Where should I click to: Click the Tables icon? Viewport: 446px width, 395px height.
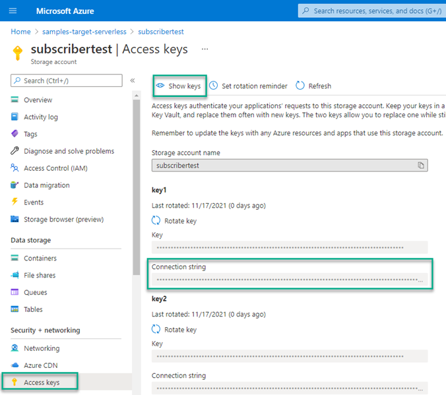click(x=15, y=309)
